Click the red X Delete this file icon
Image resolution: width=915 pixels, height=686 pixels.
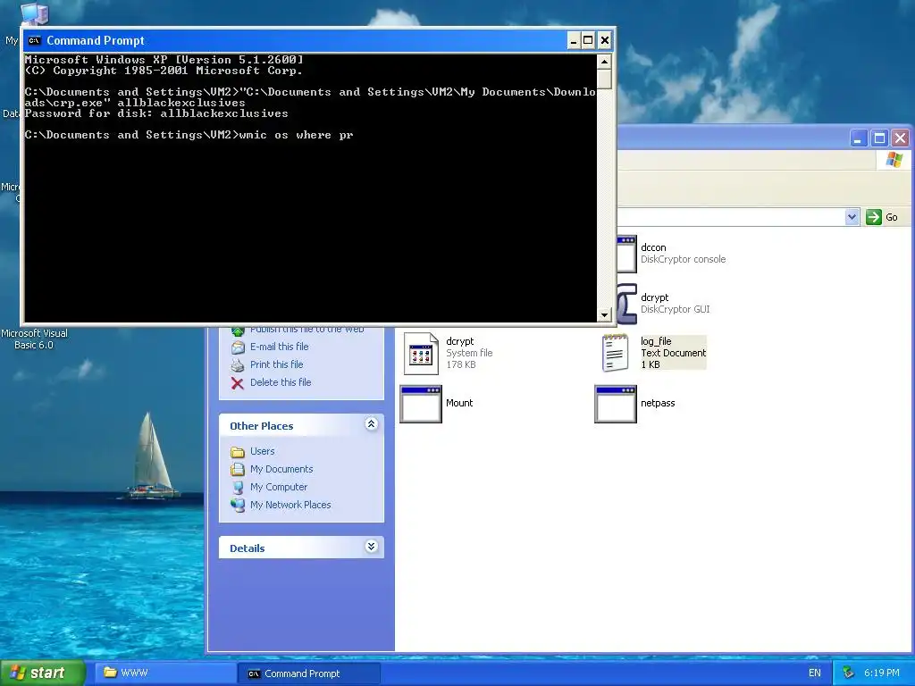(238, 383)
